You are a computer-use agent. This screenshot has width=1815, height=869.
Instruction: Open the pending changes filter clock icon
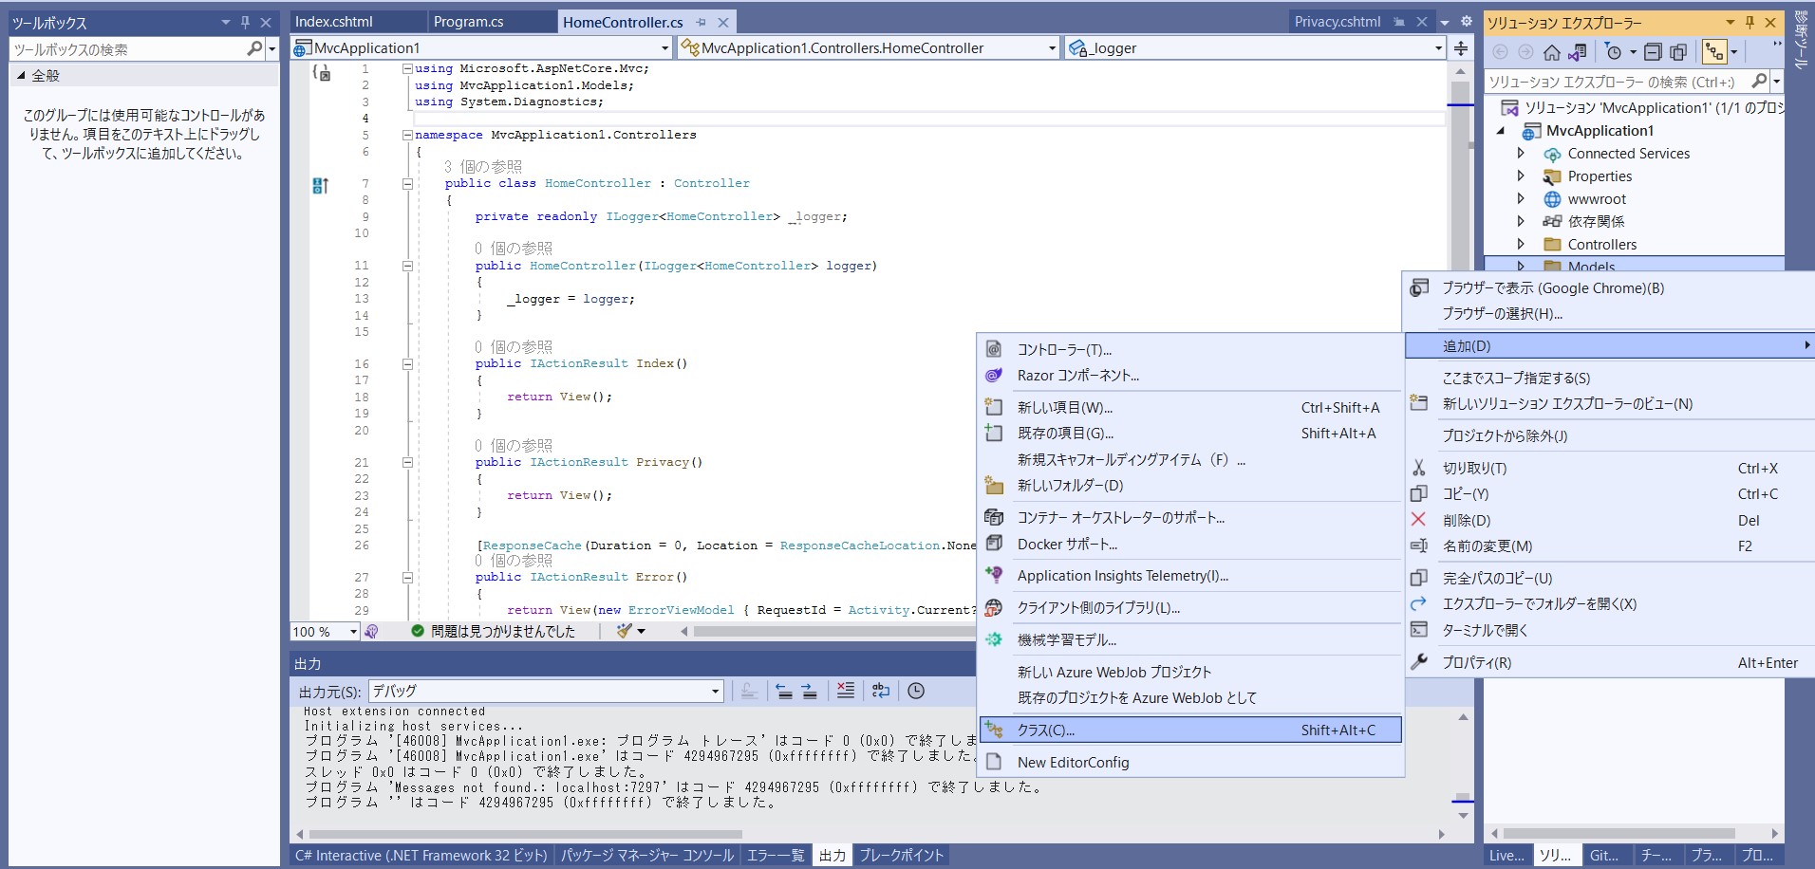click(x=1615, y=51)
